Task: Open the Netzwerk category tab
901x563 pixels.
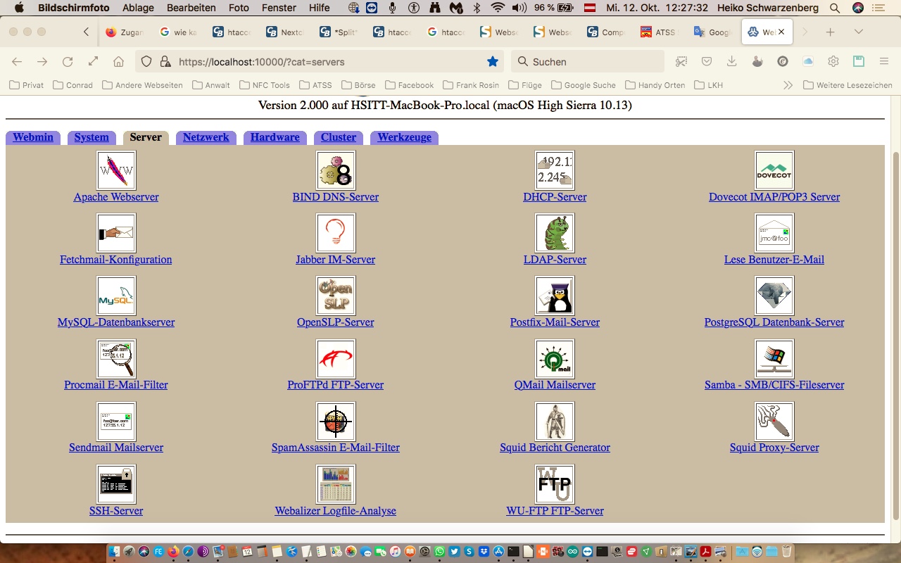Action: (x=206, y=137)
